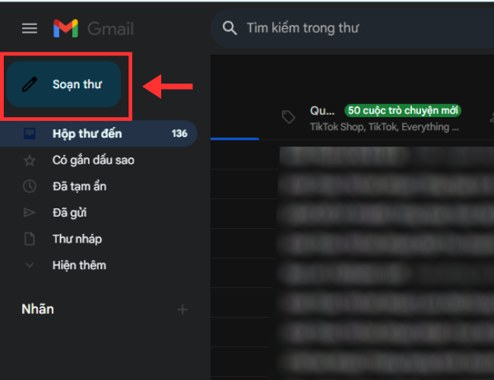Click the Gmail logo
494x380 pixels.
pos(93,28)
